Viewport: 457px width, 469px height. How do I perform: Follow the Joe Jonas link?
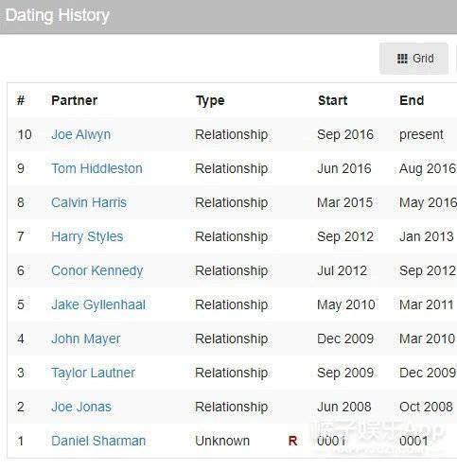click(x=81, y=407)
